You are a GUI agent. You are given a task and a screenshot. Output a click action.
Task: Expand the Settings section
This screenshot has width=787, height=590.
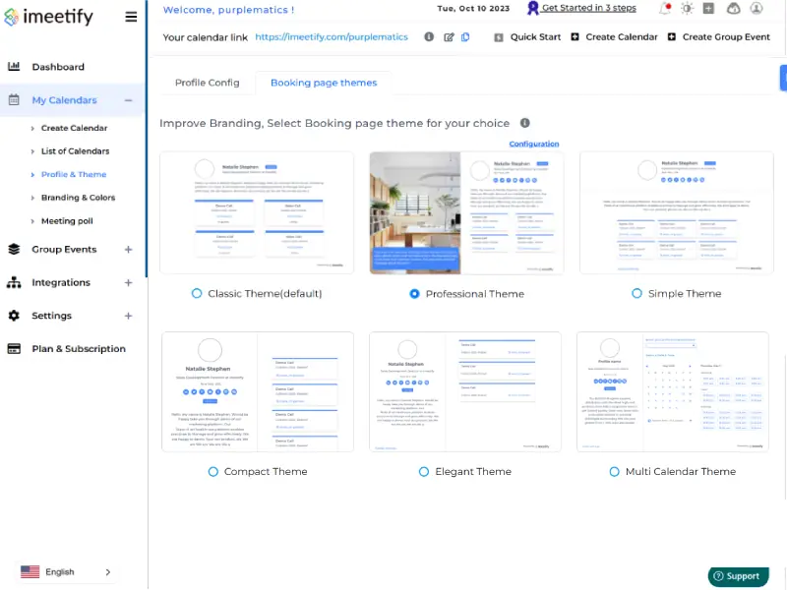click(x=129, y=316)
